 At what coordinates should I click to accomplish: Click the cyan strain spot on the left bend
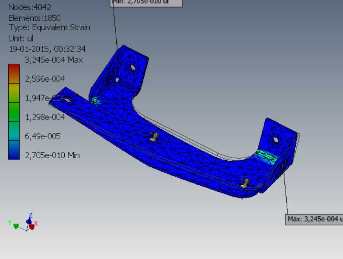[95, 100]
